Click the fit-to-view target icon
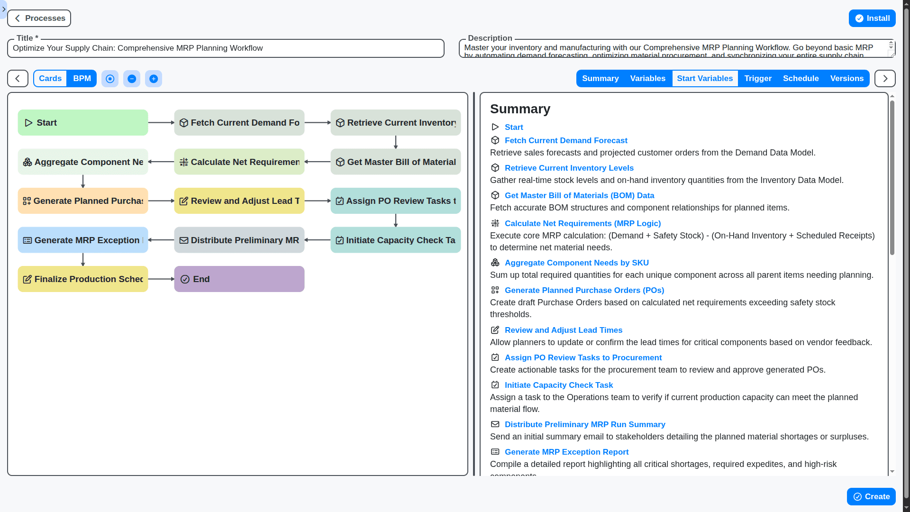The height and width of the screenshot is (512, 910). 110,79
